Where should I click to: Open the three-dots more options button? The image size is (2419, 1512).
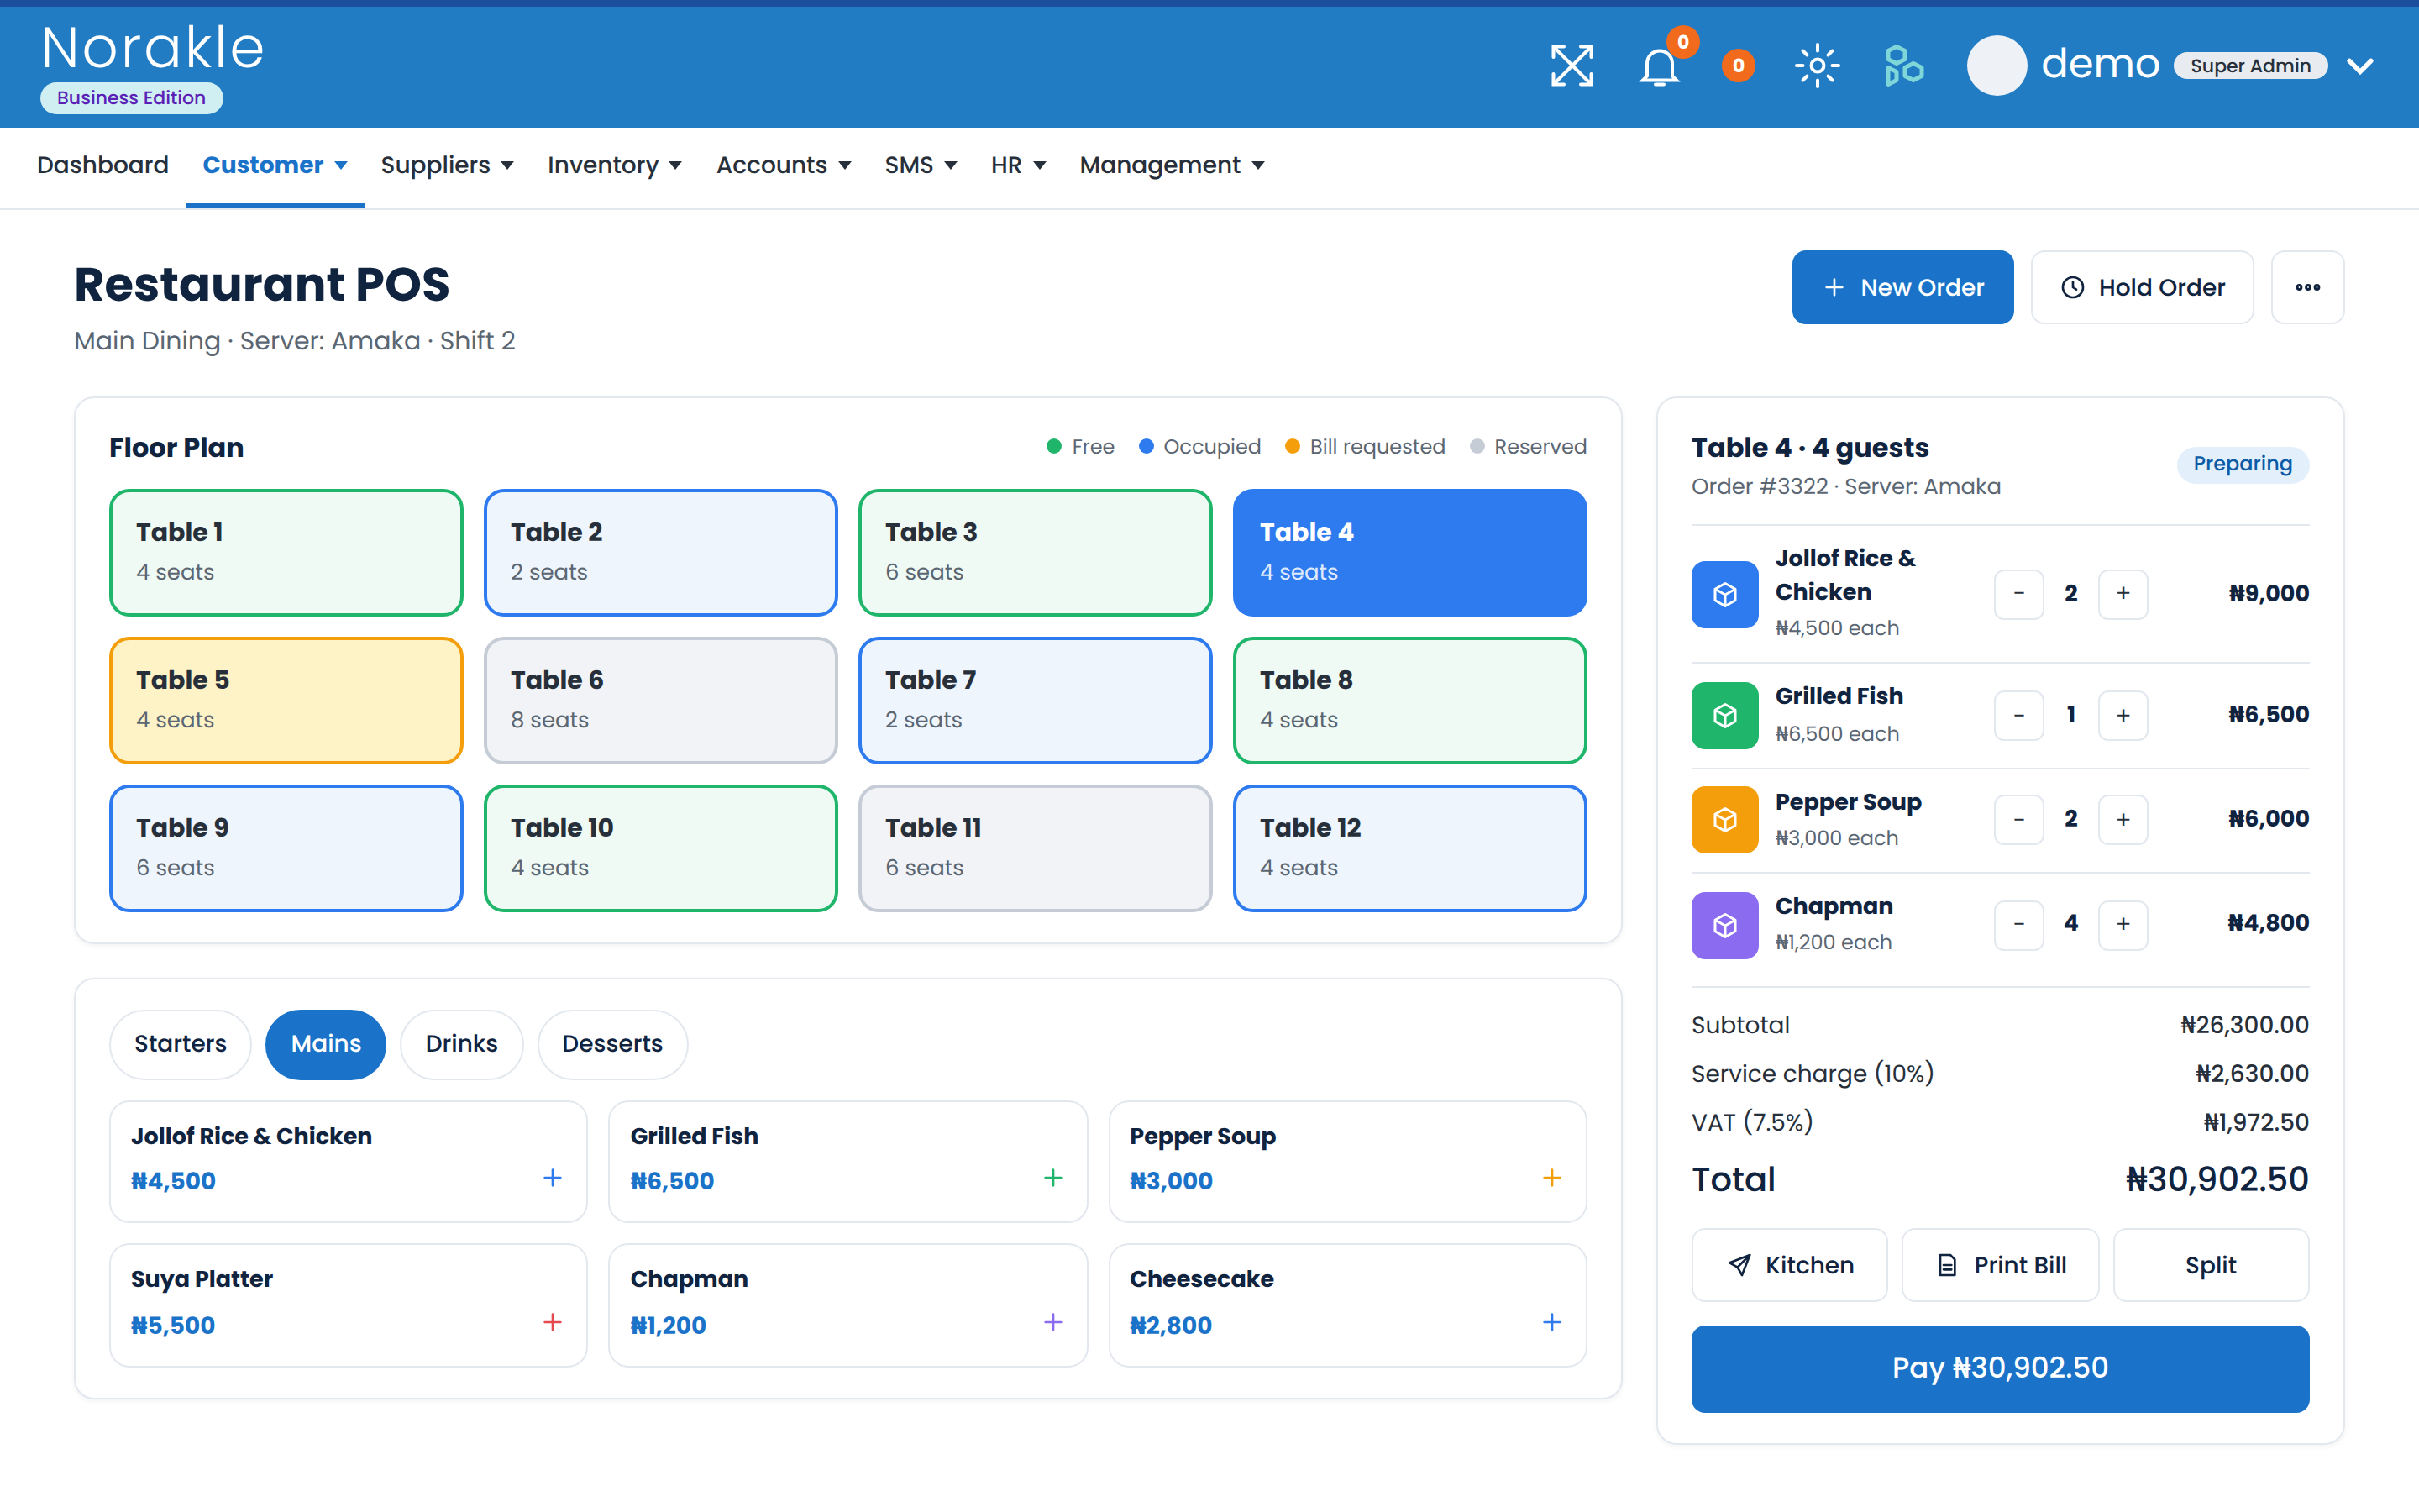[x=2307, y=287]
